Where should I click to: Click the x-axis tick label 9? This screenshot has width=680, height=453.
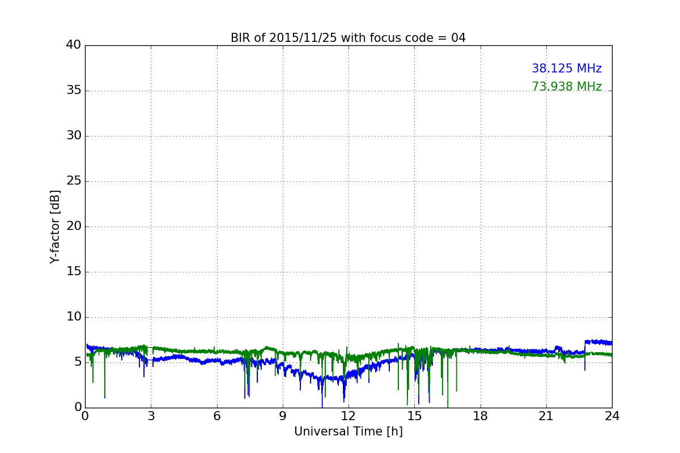[x=283, y=416]
